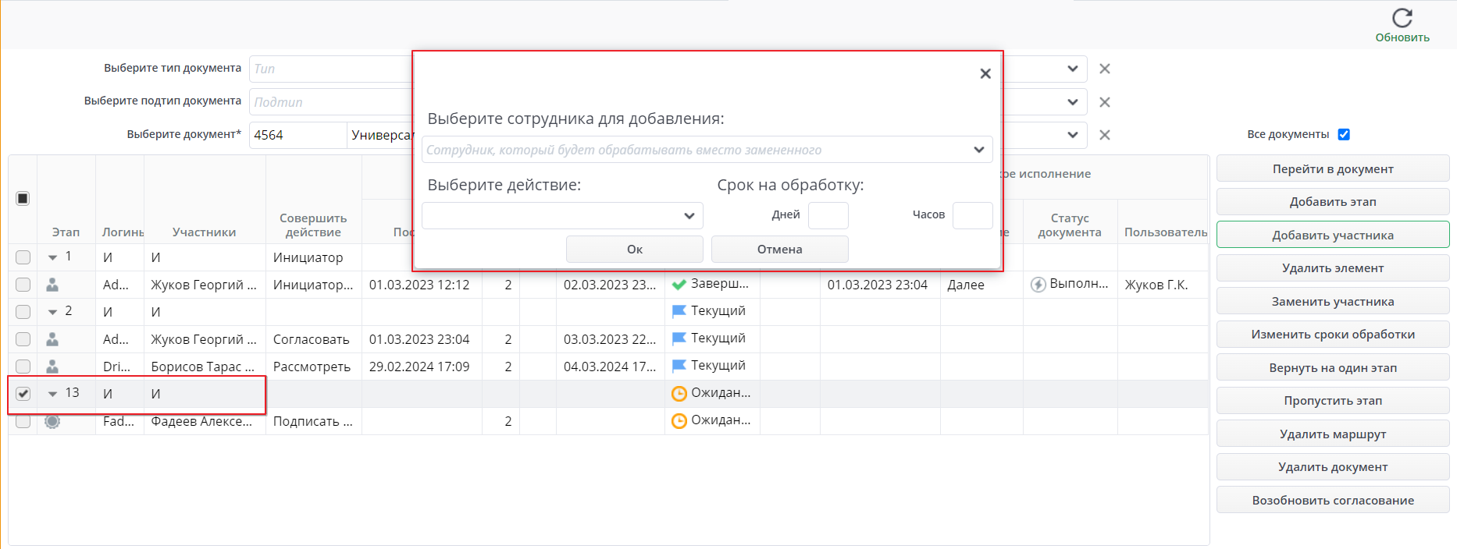Click the lightning Выполн... document status icon
Viewport: 1457px width, 549px height.
point(1038,285)
